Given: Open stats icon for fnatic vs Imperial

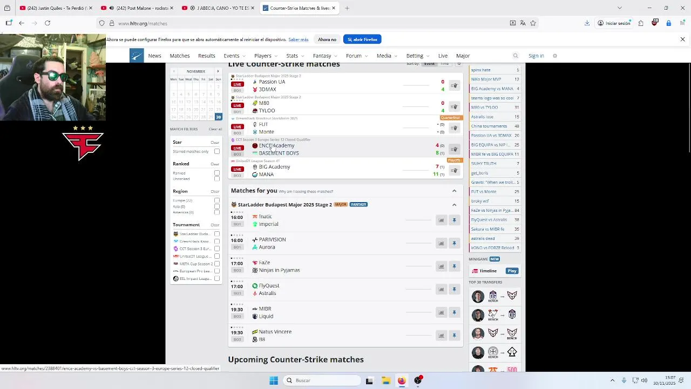Looking at the screenshot, I should [x=441, y=220].
